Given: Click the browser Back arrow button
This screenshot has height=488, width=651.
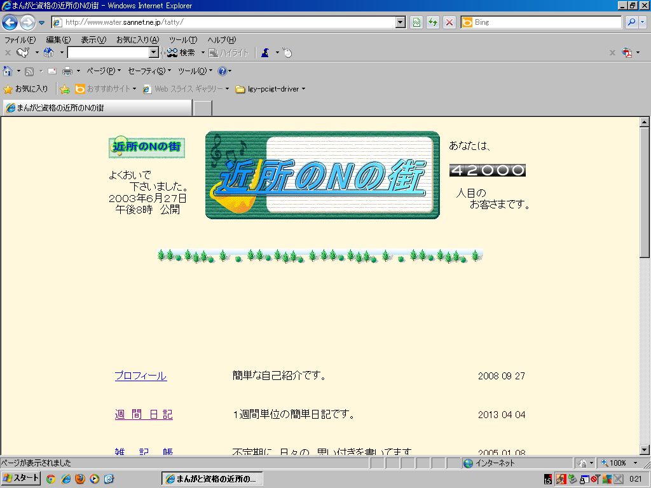Looking at the screenshot, I should tap(10, 22).
